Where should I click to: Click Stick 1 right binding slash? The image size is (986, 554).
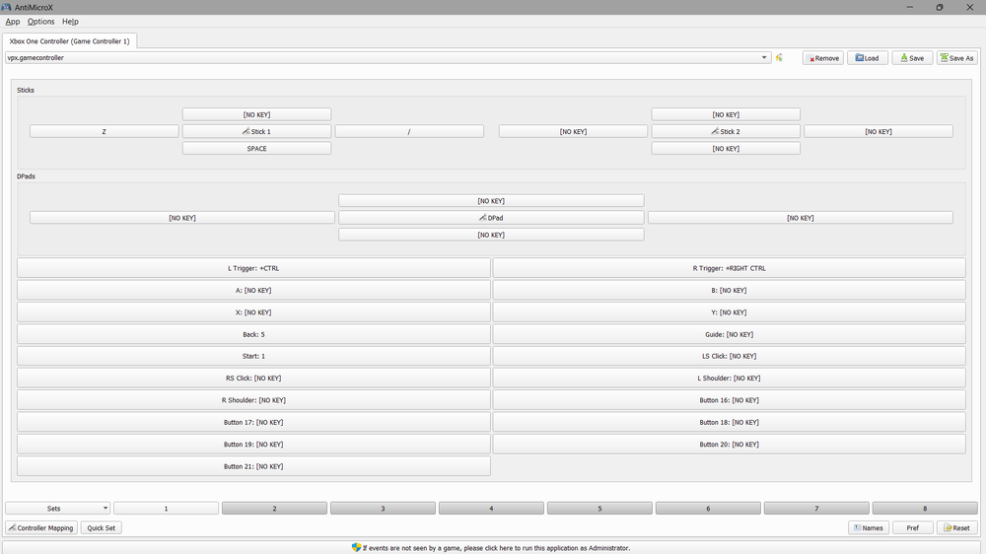(409, 131)
